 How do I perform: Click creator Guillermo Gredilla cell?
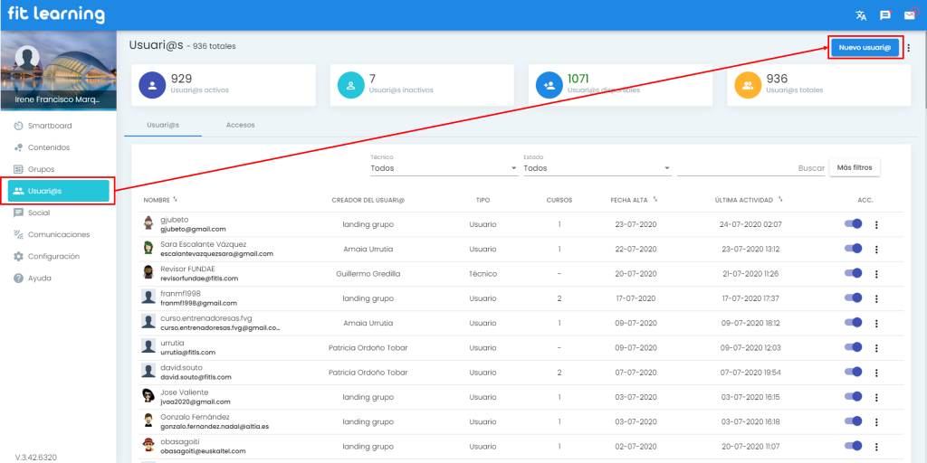[368, 274]
